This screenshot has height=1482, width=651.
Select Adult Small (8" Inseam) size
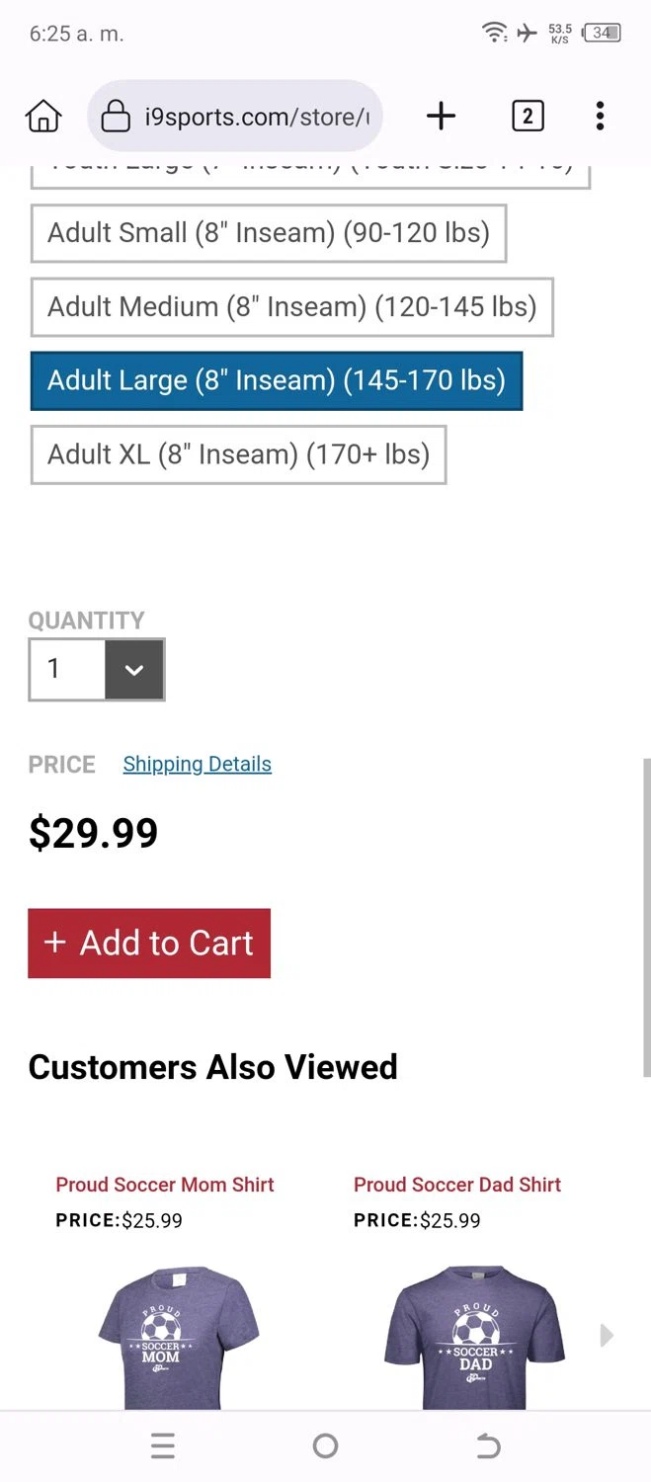[x=269, y=233]
